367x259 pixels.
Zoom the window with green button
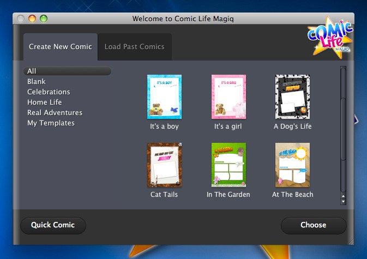click(x=44, y=19)
